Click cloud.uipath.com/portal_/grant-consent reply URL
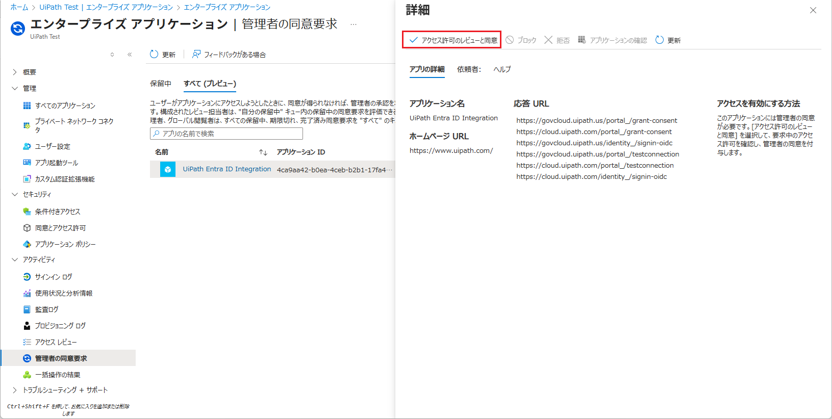This screenshot has height=419, width=832. pyautogui.click(x=594, y=132)
